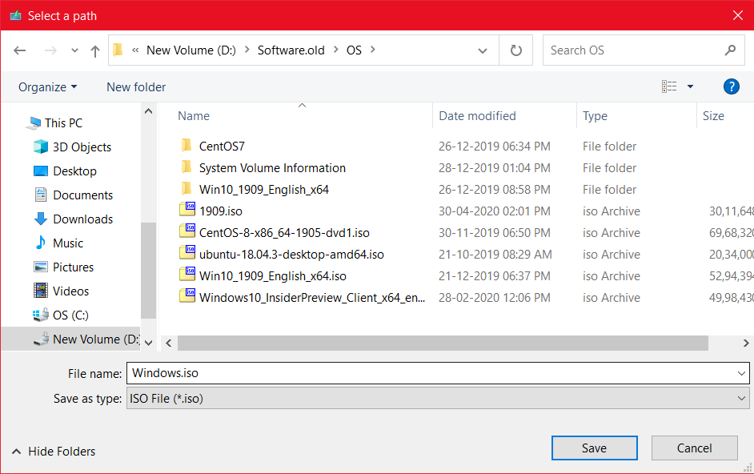Select the ubuntu-18.04.3-desktop-amd64.iso file icon
Screen dimensions: 754x474
187,253
